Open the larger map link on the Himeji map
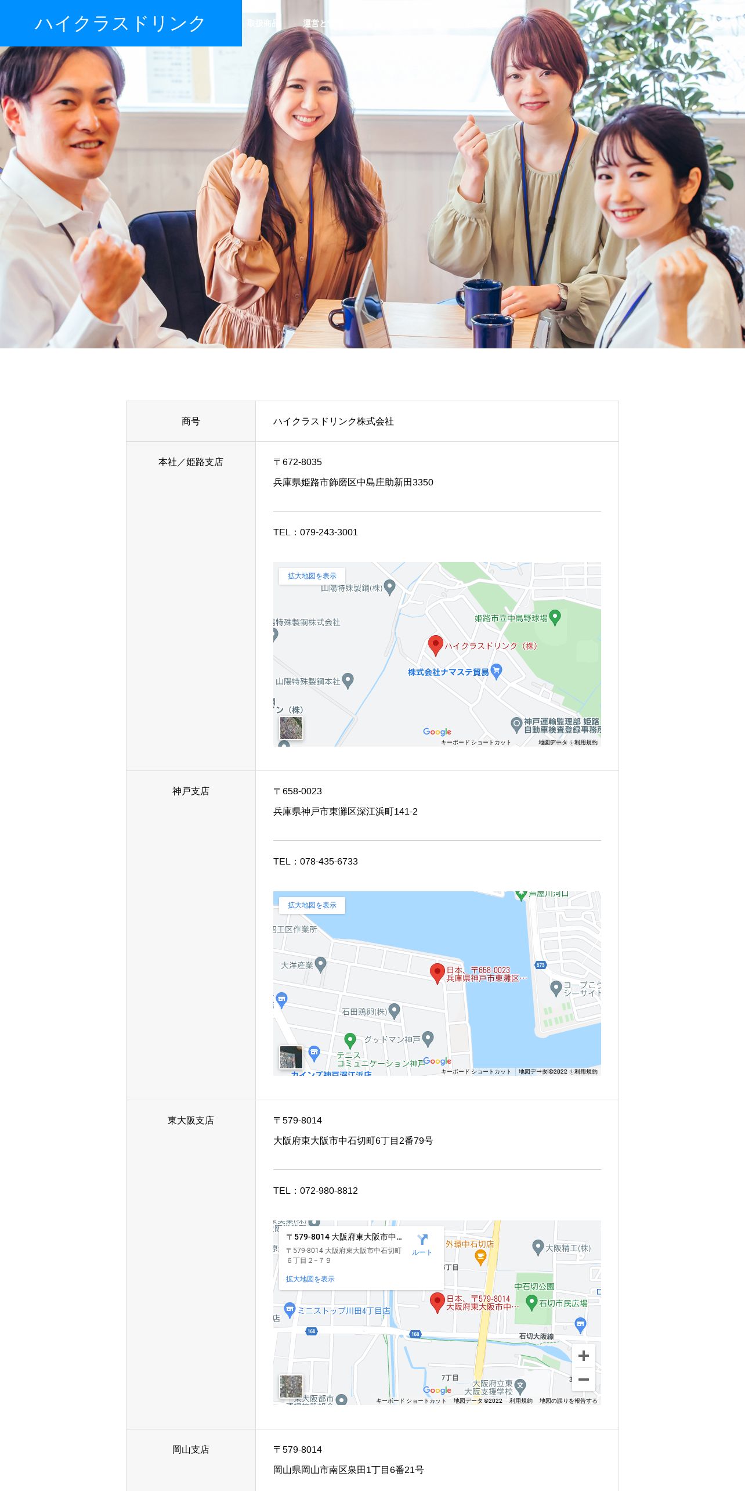This screenshot has width=745, height=1491. pos(312,576)
